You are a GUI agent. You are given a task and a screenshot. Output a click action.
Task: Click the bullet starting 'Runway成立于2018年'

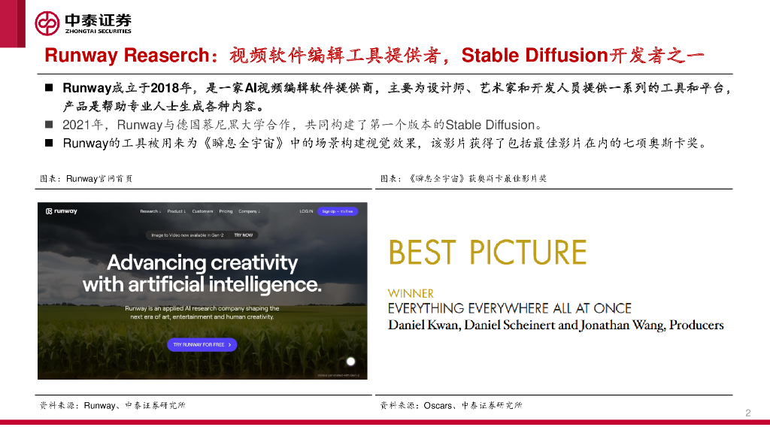click(397, 97)
